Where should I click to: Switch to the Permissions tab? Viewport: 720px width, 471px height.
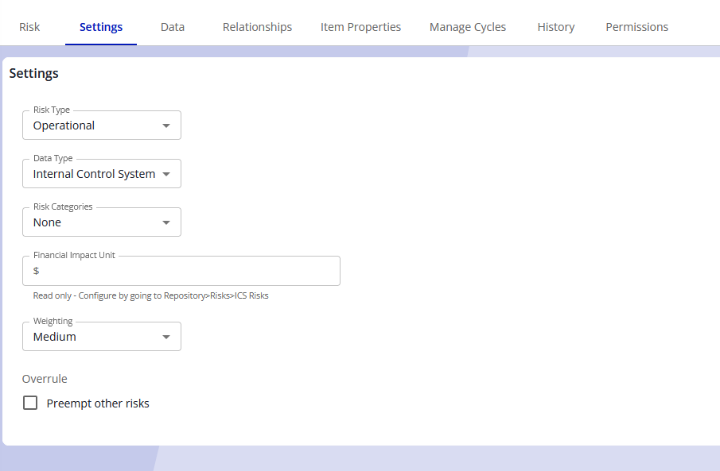(x=636, y=27)
